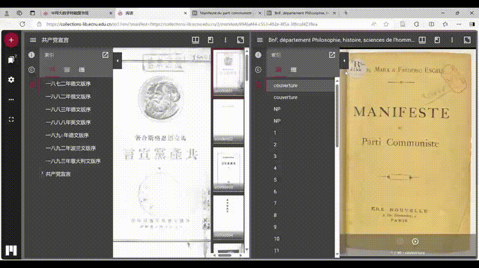Open 共产党宣言 index panel in companion window
Screen dimensions: 479x268
pyautogui.click(x=105, y=55)
